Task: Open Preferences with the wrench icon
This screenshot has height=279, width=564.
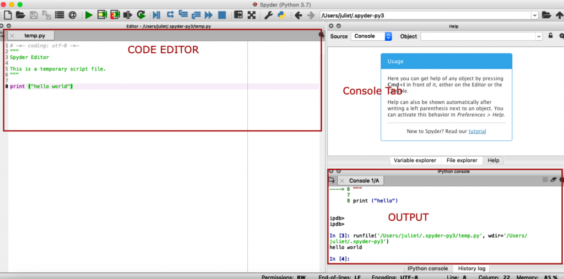Action: (269, 15)
